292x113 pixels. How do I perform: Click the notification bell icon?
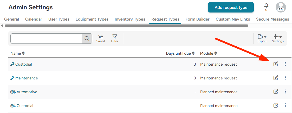[266, 6]
